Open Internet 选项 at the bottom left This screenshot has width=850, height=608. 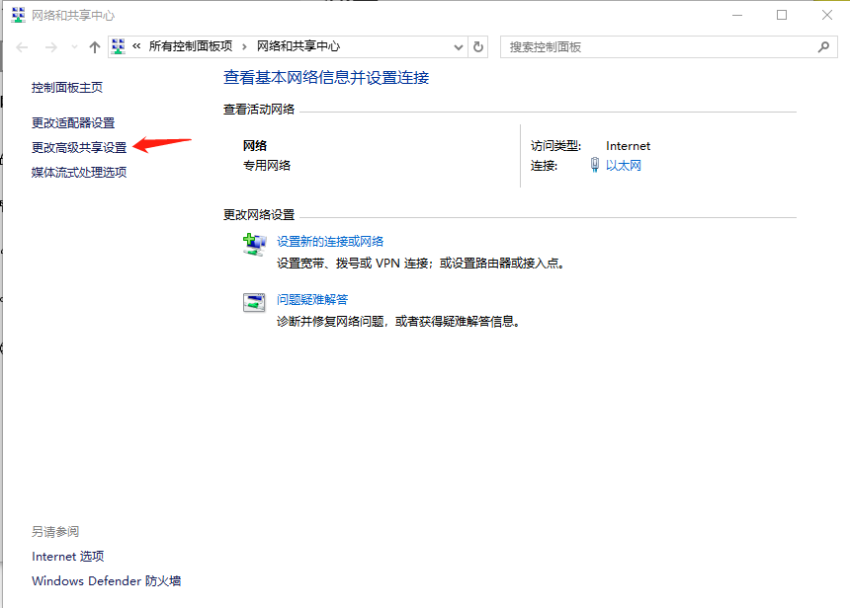(x=67, y=556)
